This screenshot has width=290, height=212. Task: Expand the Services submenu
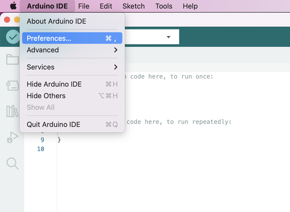[x=72, y=67]
